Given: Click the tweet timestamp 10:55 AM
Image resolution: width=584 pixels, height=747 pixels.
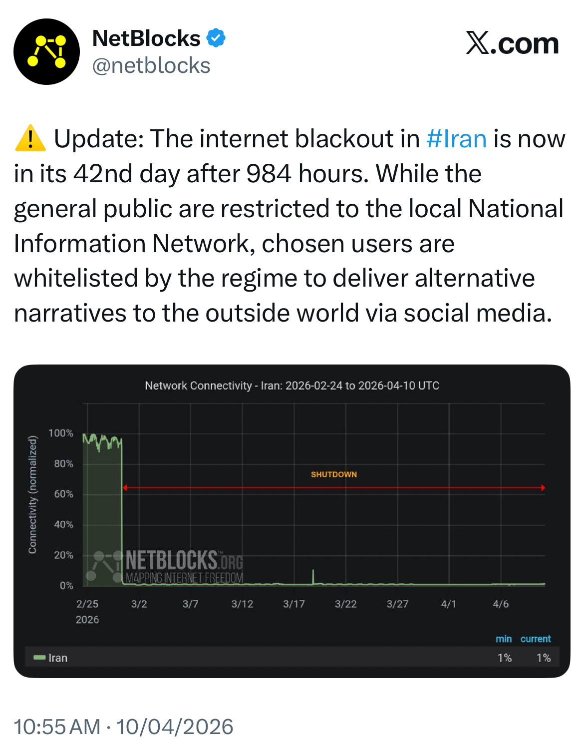Looking at the screenshot, I should [x=57, y=727].
